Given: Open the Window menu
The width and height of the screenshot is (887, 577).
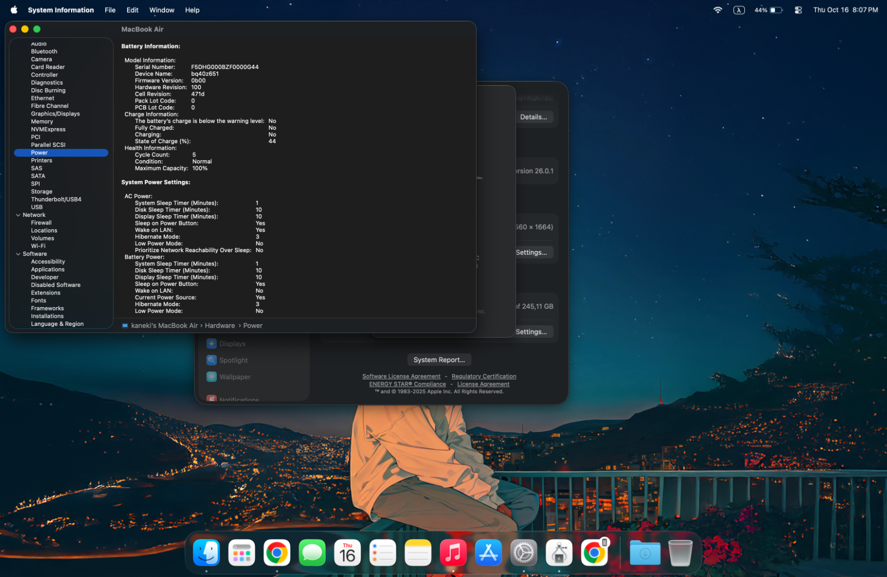Looking at the screenshot, I should click(161, 10).
